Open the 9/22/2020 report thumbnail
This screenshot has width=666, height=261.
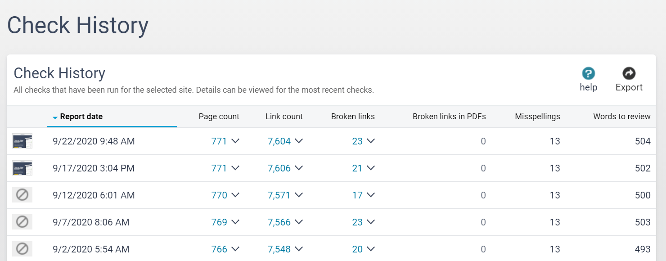pos(22,141)
